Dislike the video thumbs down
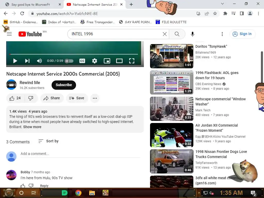The image size is (264, 198). (31, 98)
